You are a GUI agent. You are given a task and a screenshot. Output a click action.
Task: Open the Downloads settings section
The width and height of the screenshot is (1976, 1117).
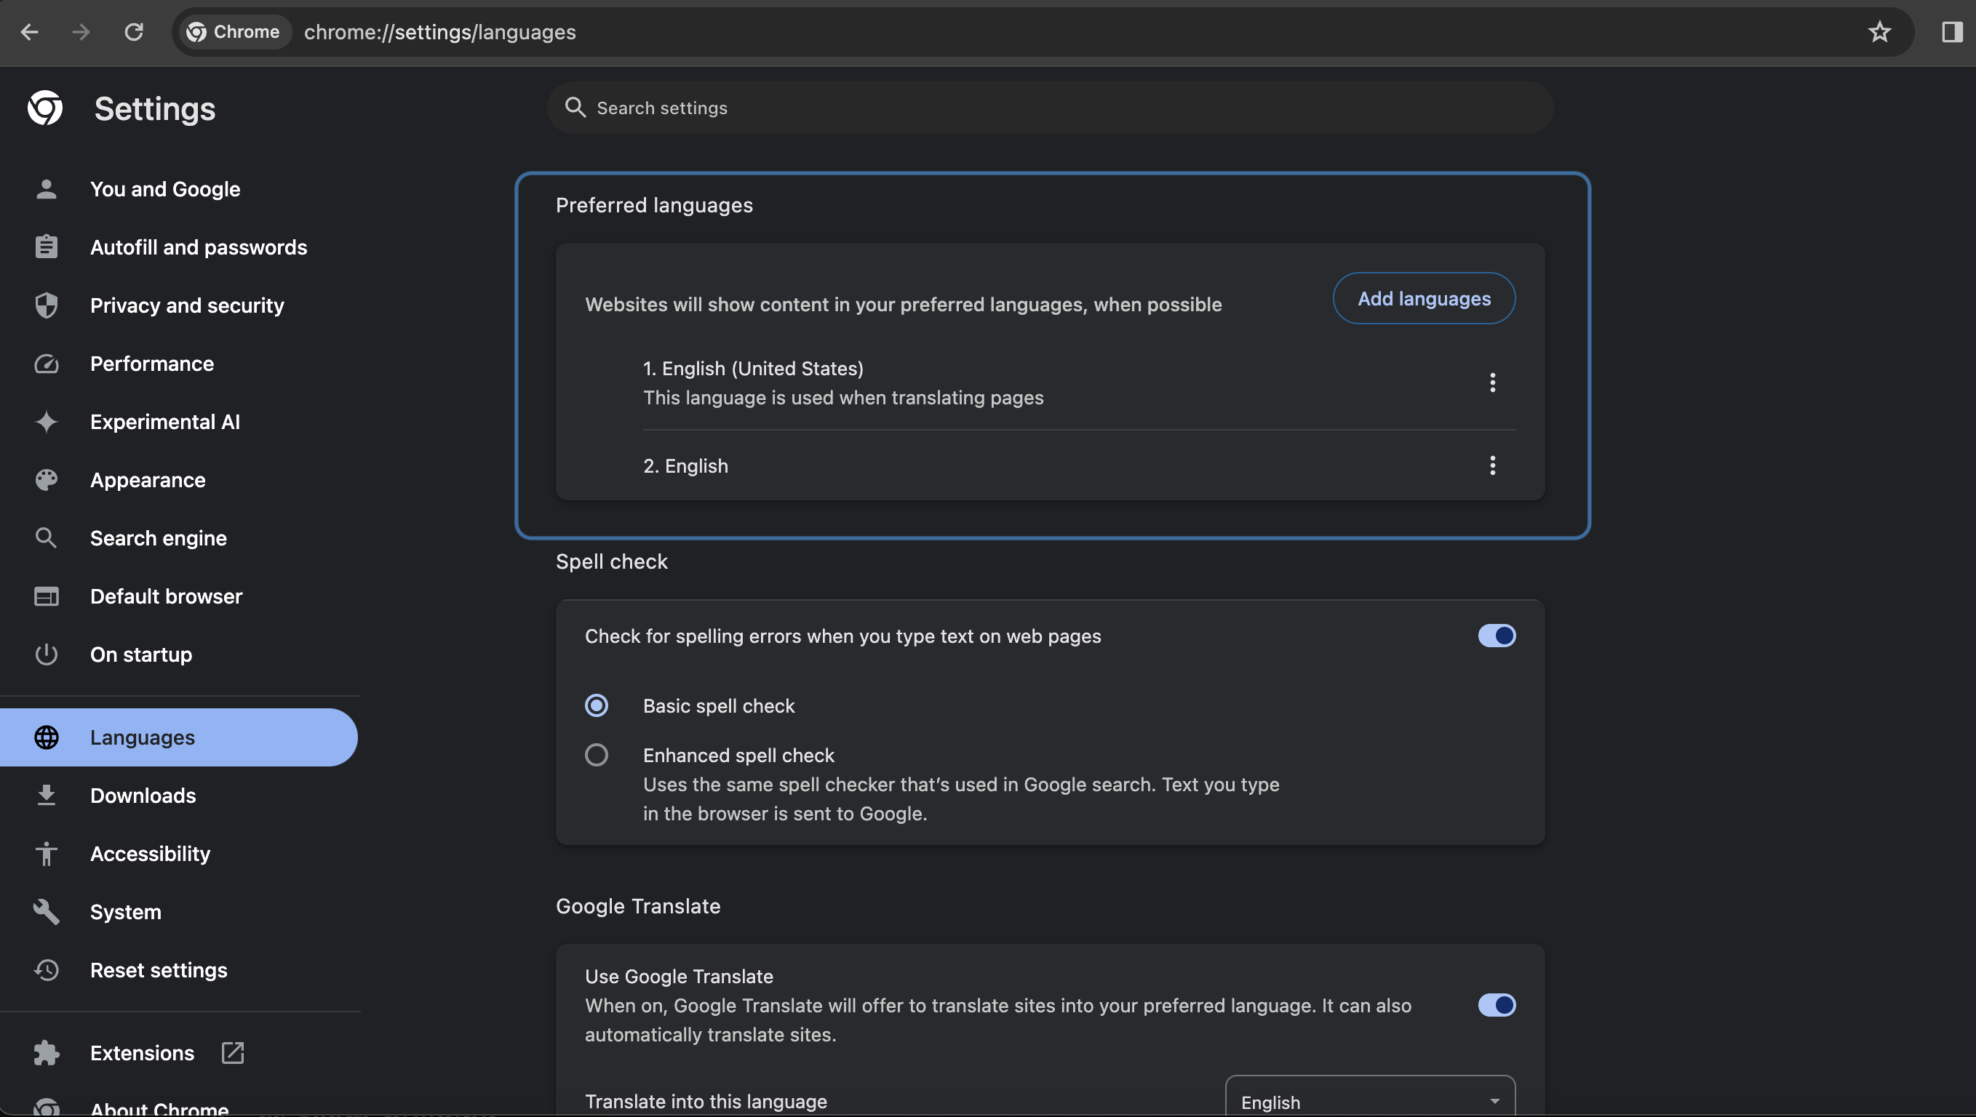143,796
